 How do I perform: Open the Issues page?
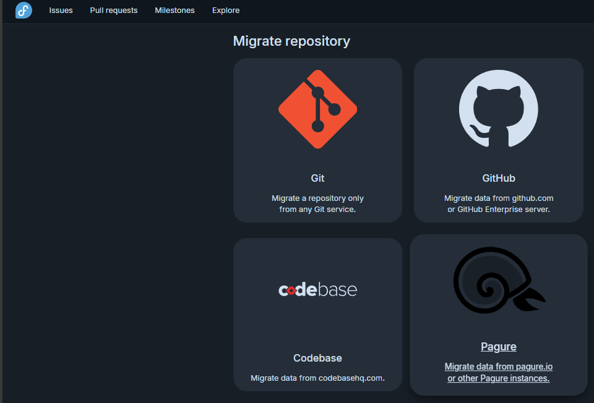(61, 11)
